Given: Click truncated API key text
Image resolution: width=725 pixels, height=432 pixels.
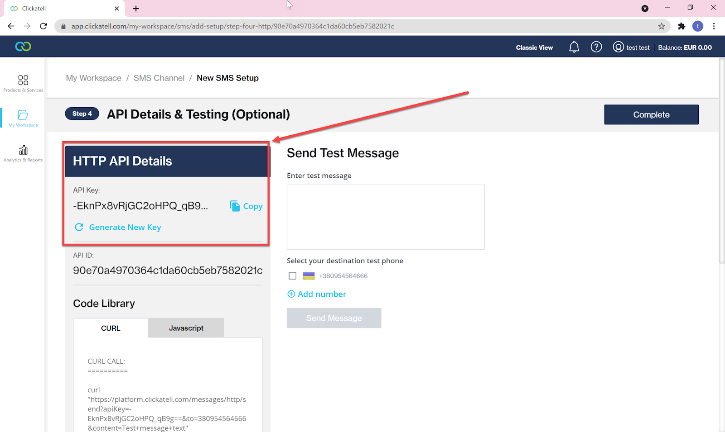Looking at the screenshot, I should click(140, 206).
